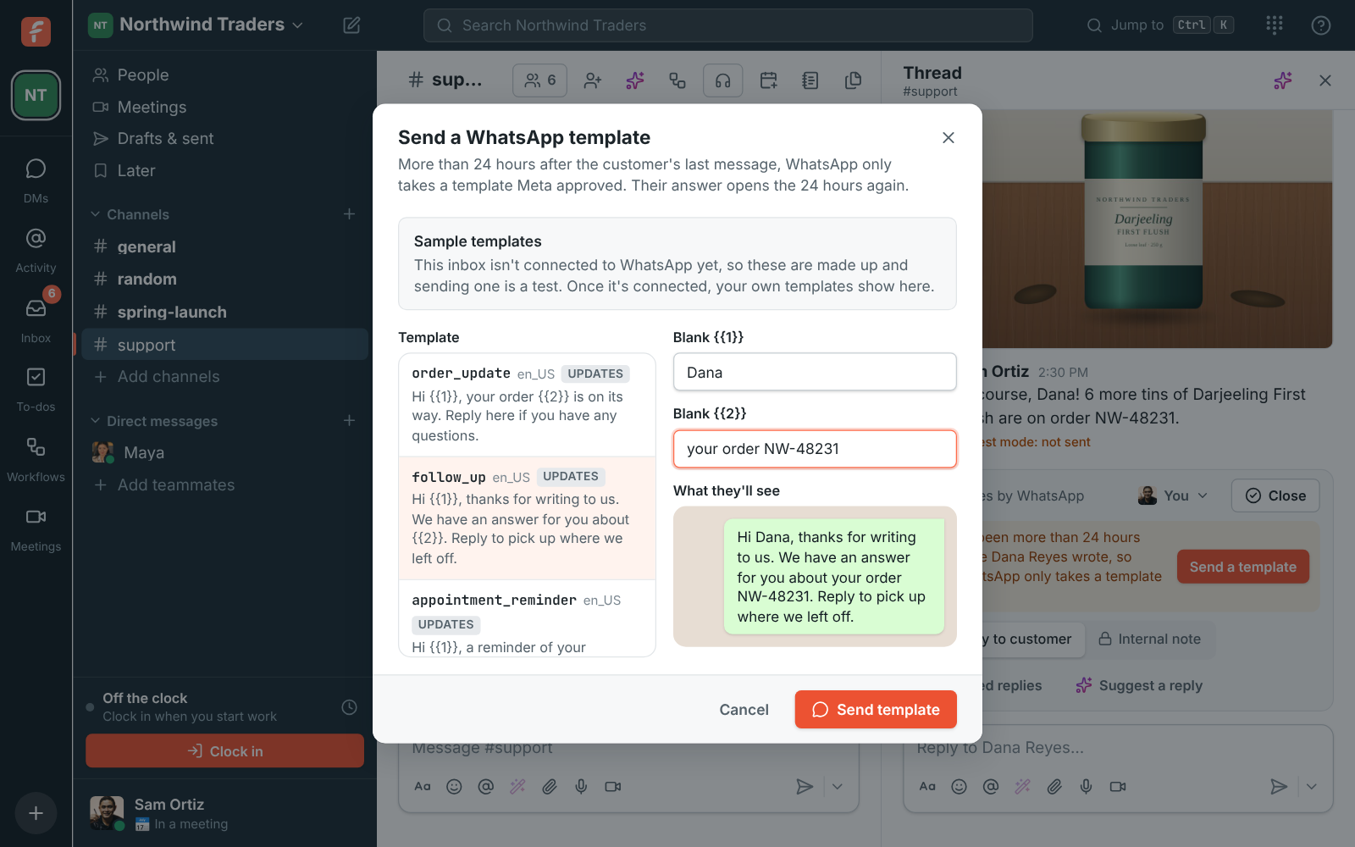Open send options arrow in the Message #support composer

[837, 787]
